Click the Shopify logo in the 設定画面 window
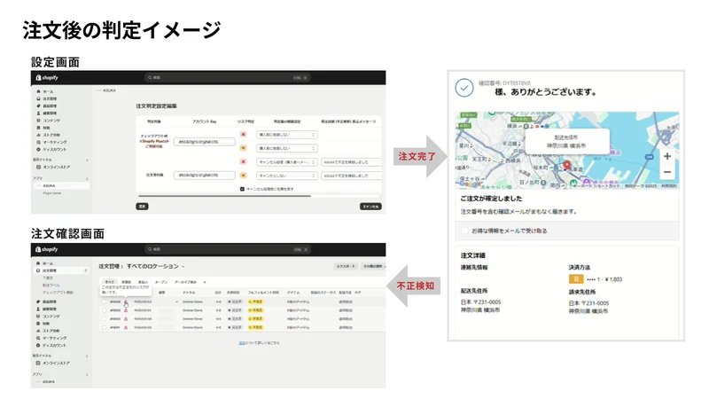709x399 pixels. (x=47, y=78)
